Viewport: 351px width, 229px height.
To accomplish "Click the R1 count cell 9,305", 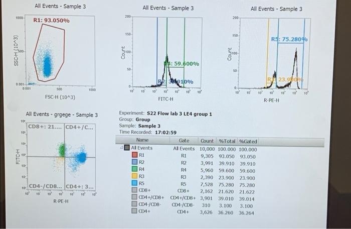I will (x=207, y=156).
